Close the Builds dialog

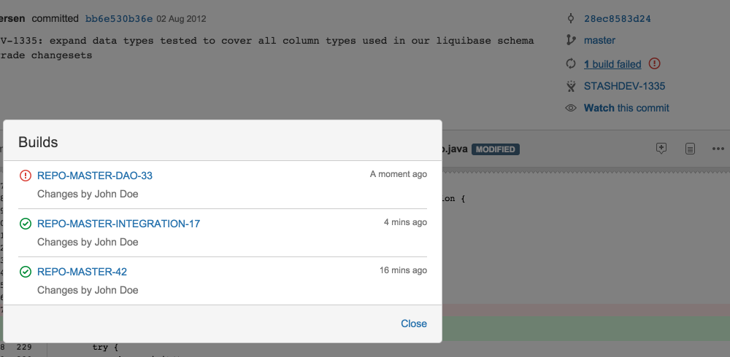pos(414,323)
